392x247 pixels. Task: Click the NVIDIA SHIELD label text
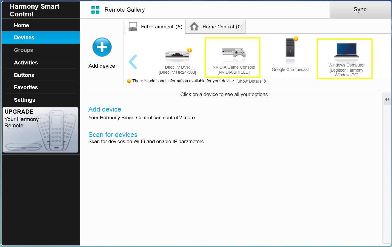pos(234,72)
